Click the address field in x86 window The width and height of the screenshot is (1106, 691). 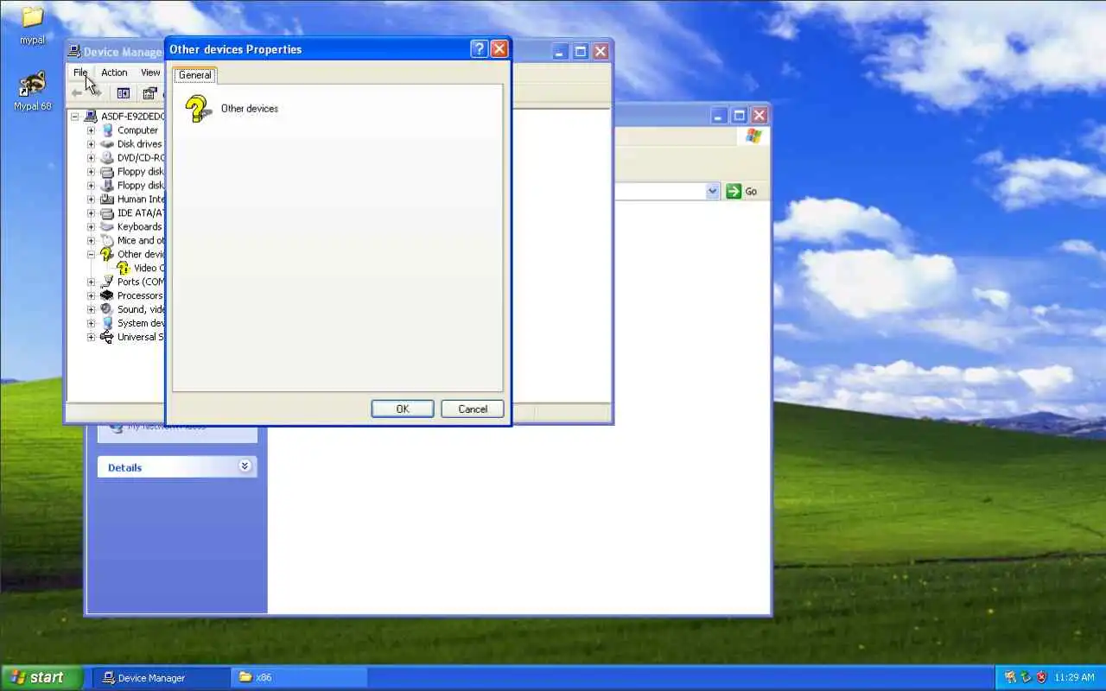point(659,192)
